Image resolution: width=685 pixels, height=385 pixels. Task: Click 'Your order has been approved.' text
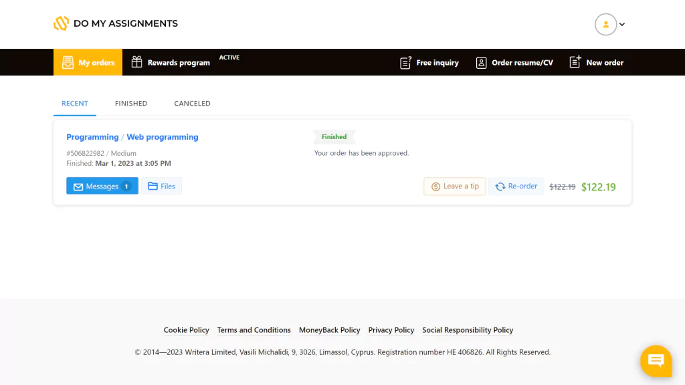[x=362, y=153]
